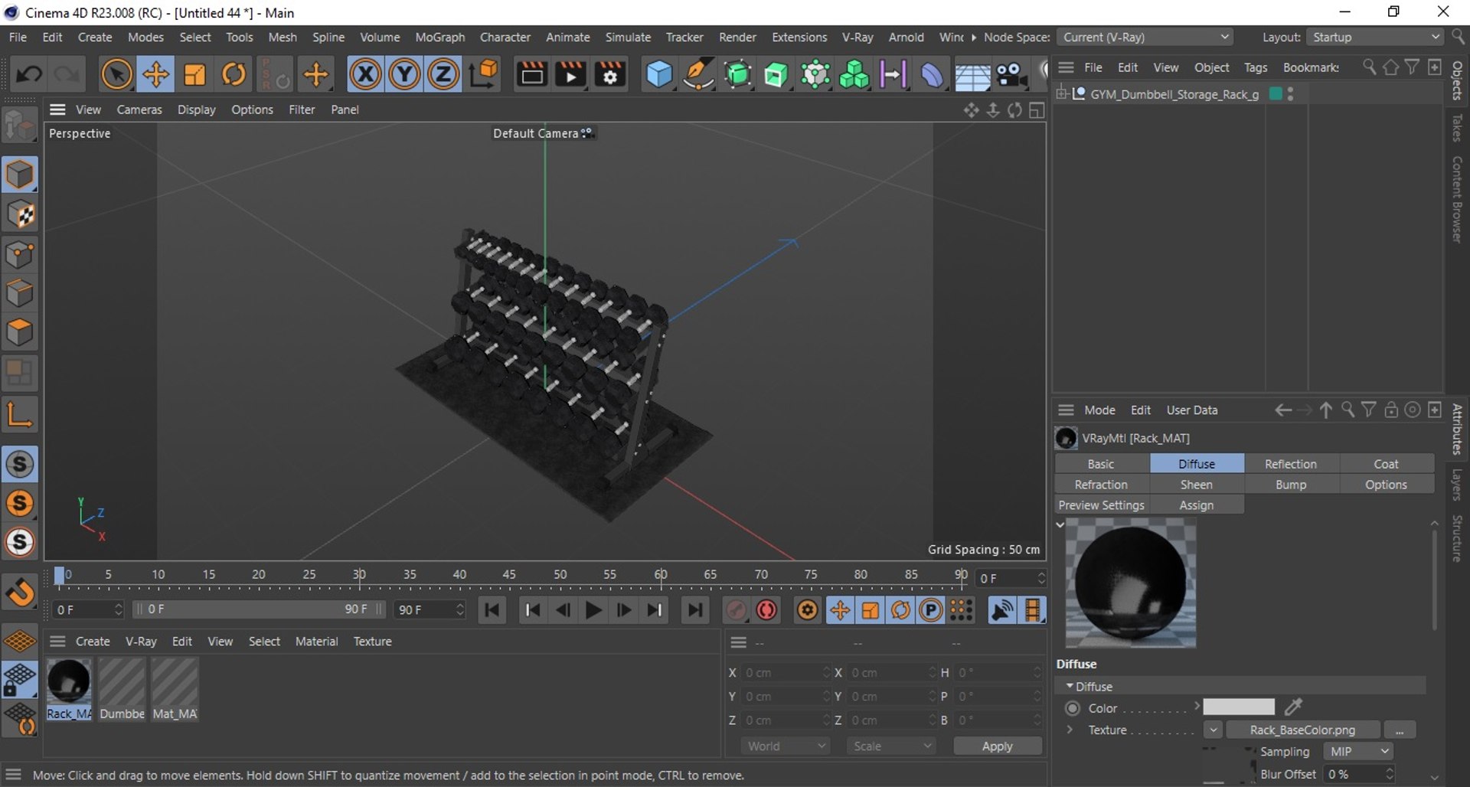Select the Live Selection arrow tool
Viewport: 1470px width, 787px height.
coord(116,74)
